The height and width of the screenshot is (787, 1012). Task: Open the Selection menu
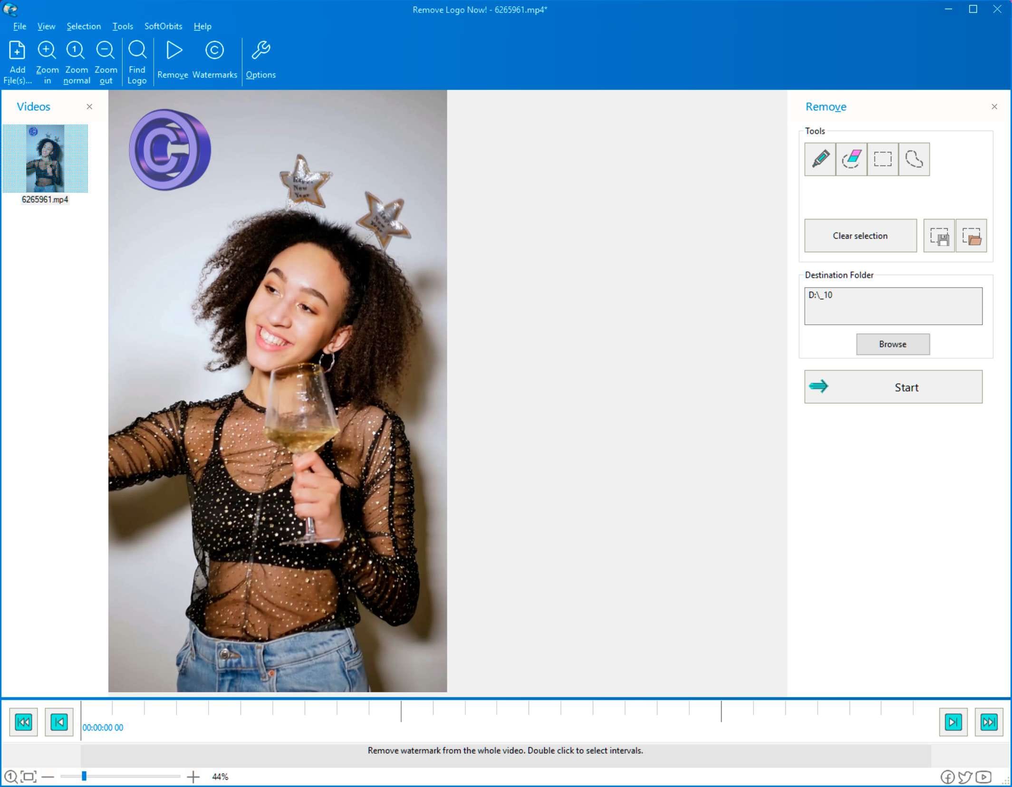tap(83, 26)
